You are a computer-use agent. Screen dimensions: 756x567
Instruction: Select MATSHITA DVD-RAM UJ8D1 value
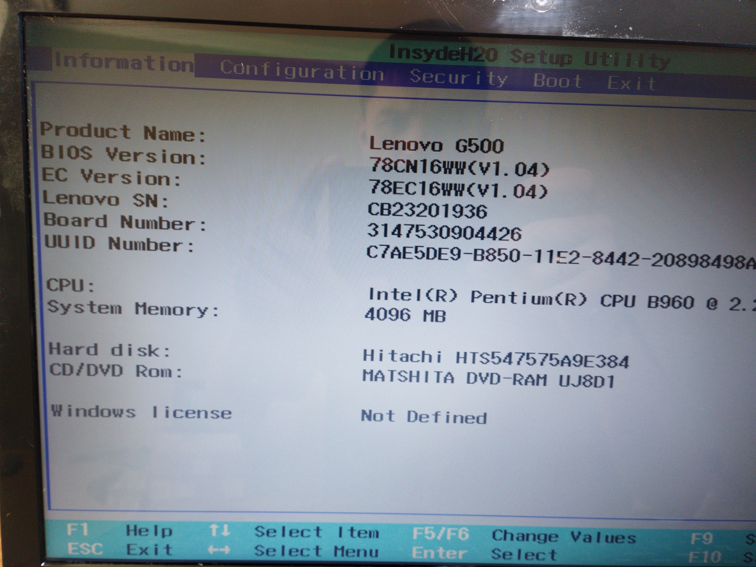489,379
